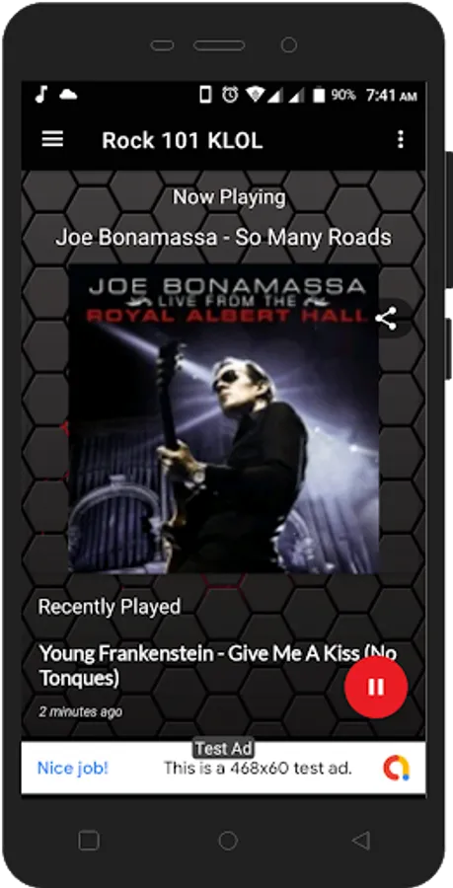This screenshot has height=888, width=453.
Task: Tap the recent apps square button
Action: 89,841
